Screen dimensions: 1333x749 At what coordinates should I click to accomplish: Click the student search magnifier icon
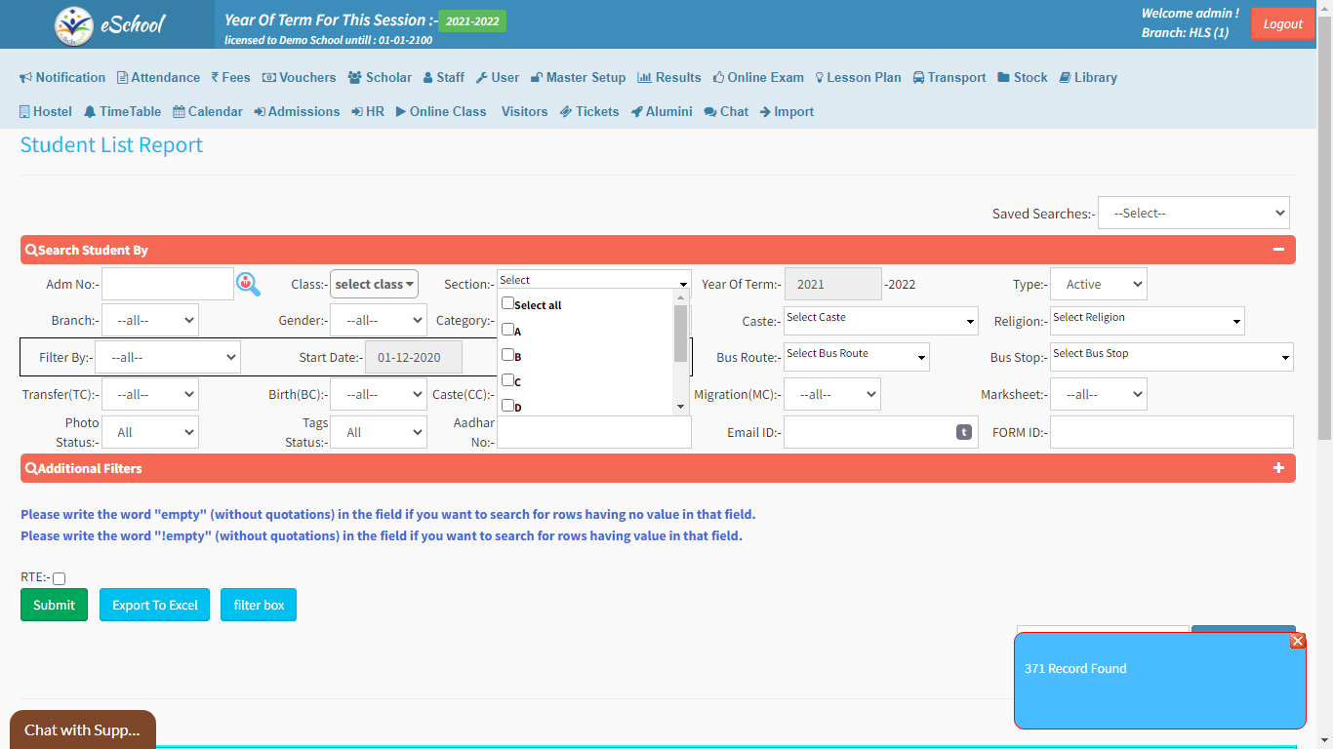coord(249,284)
